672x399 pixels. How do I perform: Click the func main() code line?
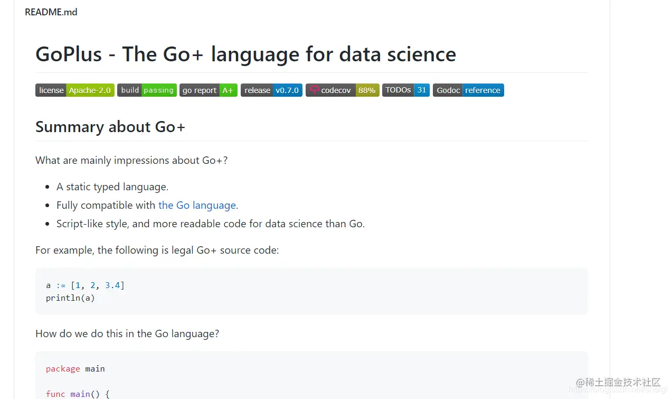point(78,394)
